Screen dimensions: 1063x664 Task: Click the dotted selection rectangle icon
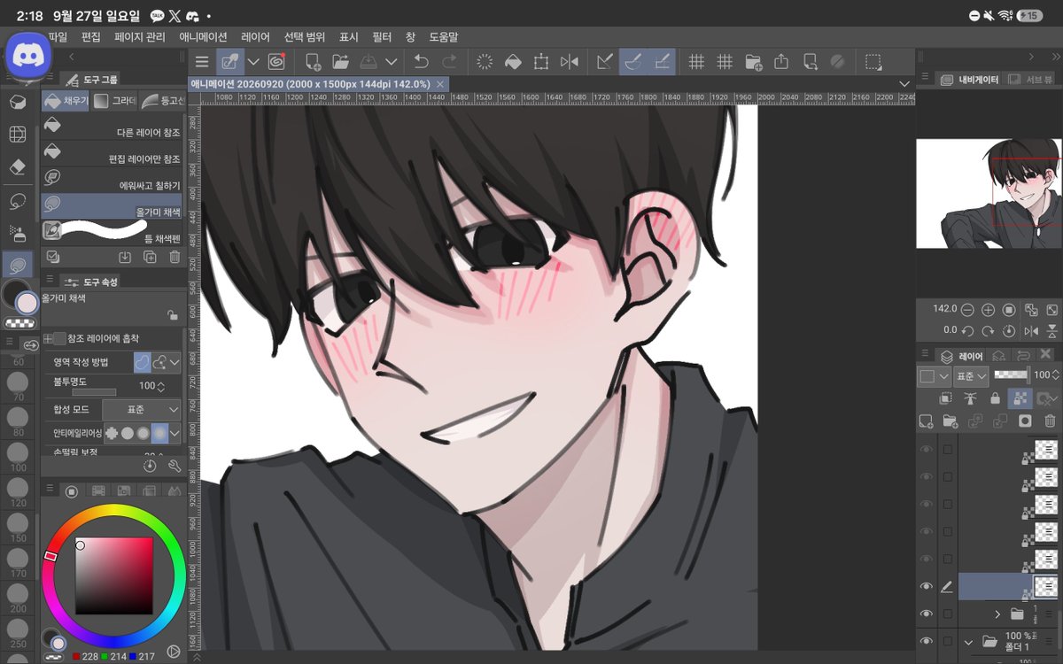[873, 62]
